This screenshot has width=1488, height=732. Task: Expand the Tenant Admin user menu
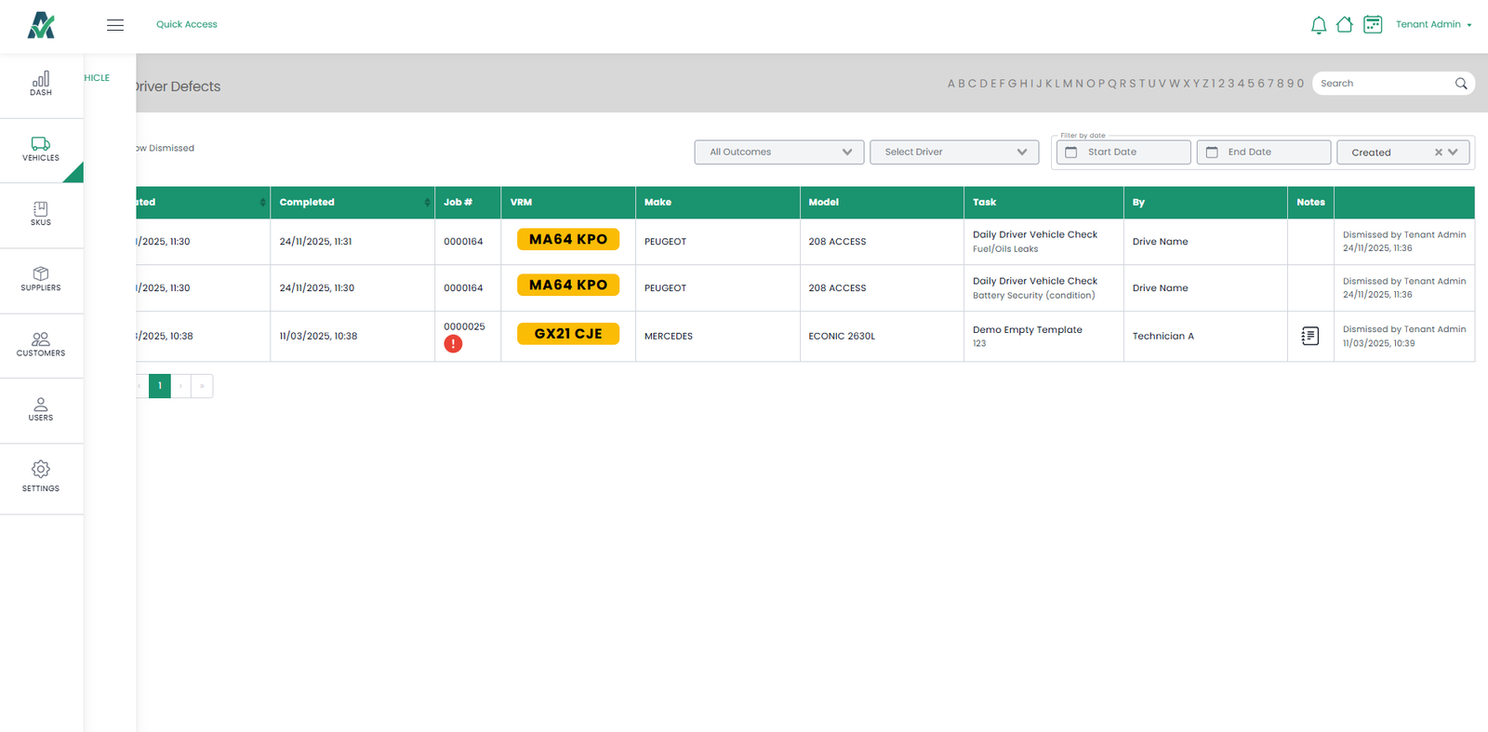[x=1433, y=25]
